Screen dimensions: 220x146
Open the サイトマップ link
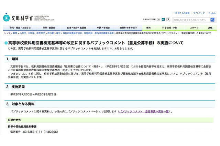199,13
